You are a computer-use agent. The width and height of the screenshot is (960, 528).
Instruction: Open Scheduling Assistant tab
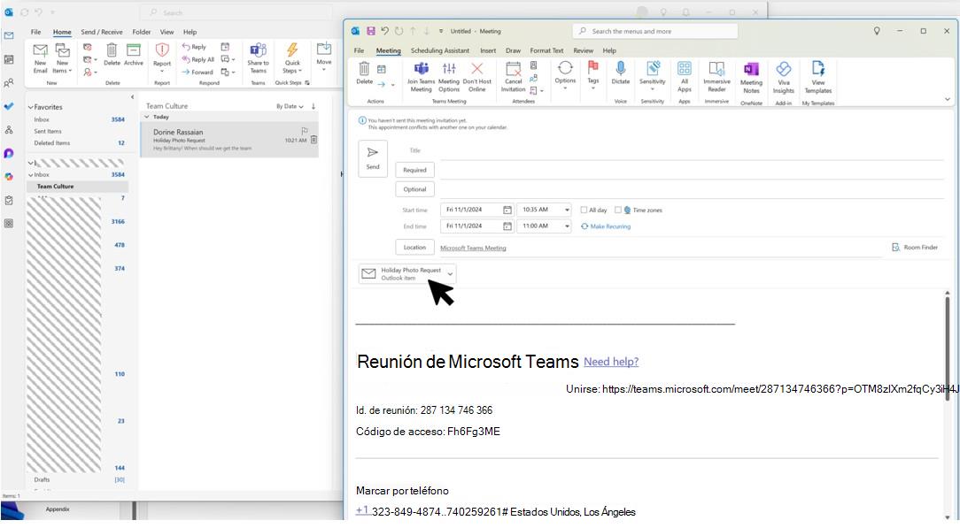(439, 50)
